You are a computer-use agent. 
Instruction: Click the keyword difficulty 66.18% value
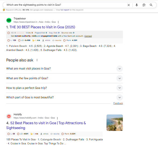[26, 10]
